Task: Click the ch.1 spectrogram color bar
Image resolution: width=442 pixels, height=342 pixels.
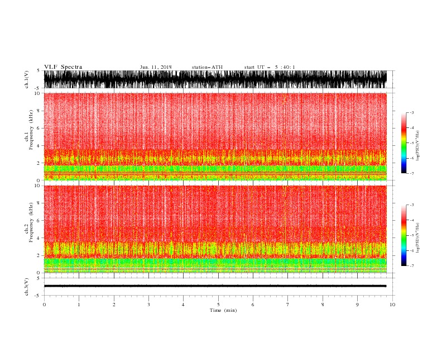Action: (x=403, y=143)
